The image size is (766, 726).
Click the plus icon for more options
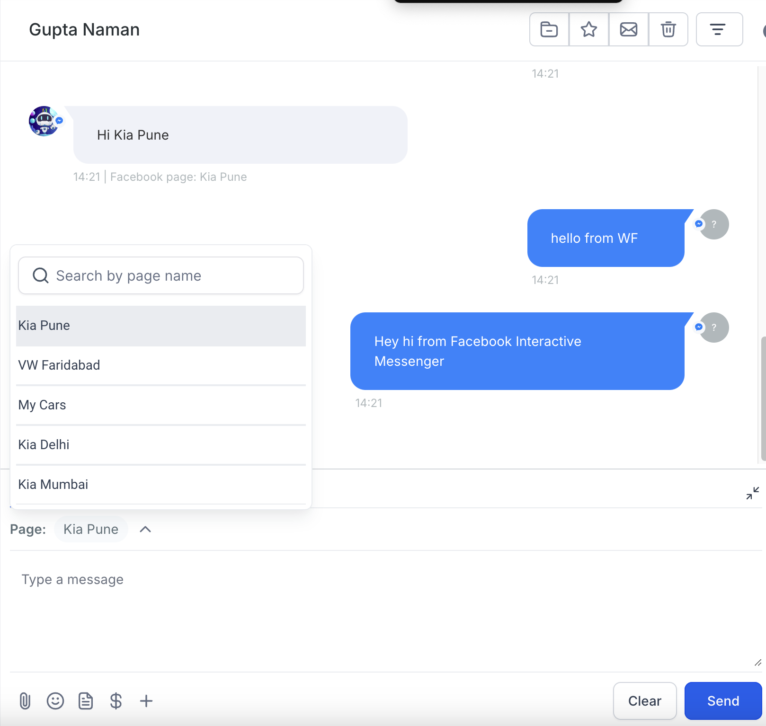click(146, 701)
